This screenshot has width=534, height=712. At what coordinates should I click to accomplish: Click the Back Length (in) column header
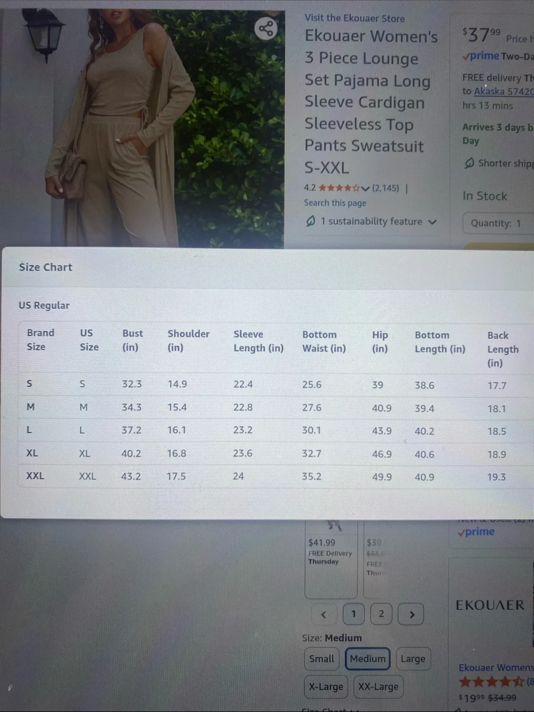(x=503, y=349)
